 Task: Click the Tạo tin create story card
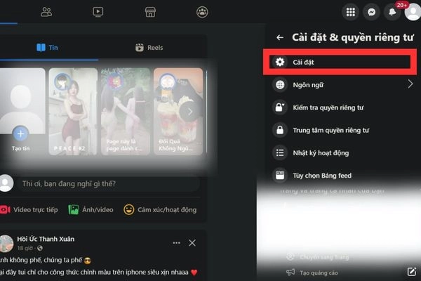pos(21,111)
